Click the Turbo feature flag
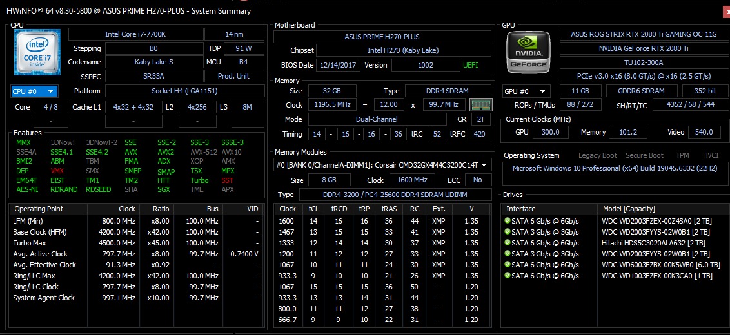730x335 pixels. tap(199, 180)
